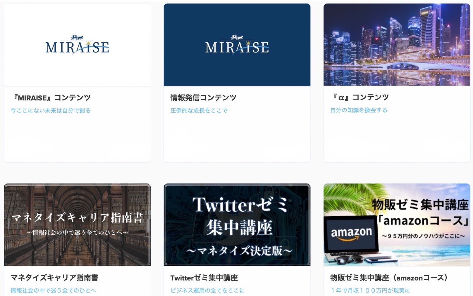The image size is (473, 296).
Task: Select the 今ここにない未来は自分で創る subtitle link
Action: tap(51, 111)
